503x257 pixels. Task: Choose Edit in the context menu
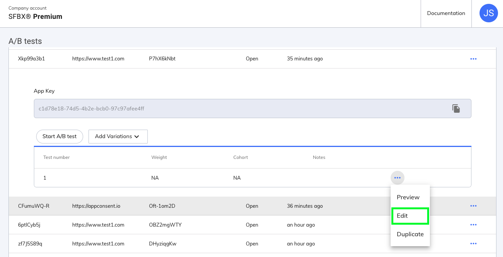pos(409,216)
